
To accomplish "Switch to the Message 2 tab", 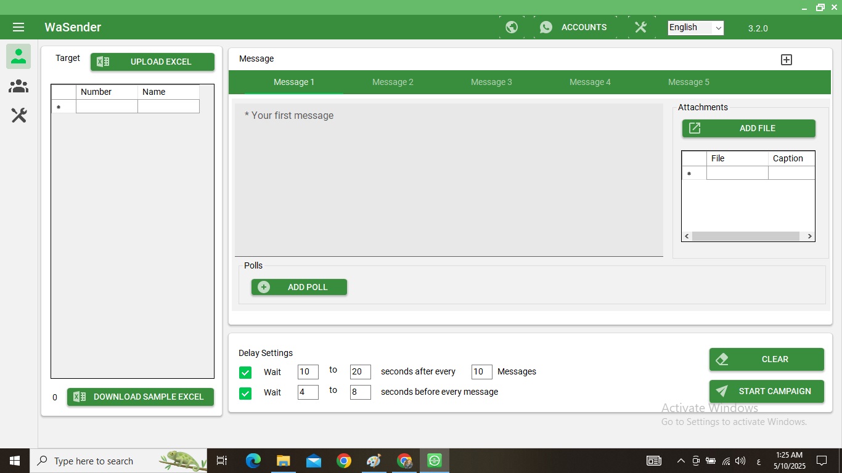I will (x=393, y=82).
